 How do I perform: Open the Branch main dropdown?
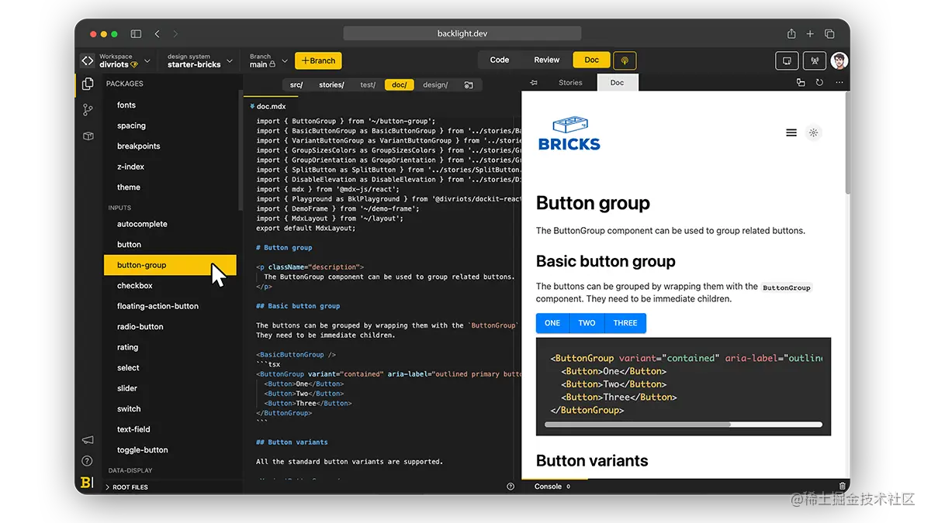(x=268, y=60)
